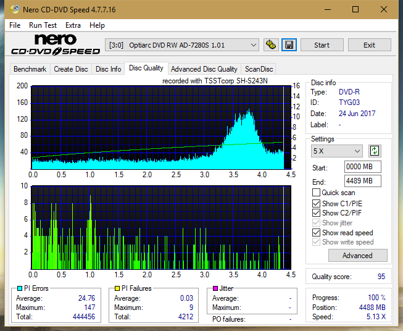Click the recorded with TSSTcorp SH-S243N text
403x331 pixels.
(x=215, y=81)
